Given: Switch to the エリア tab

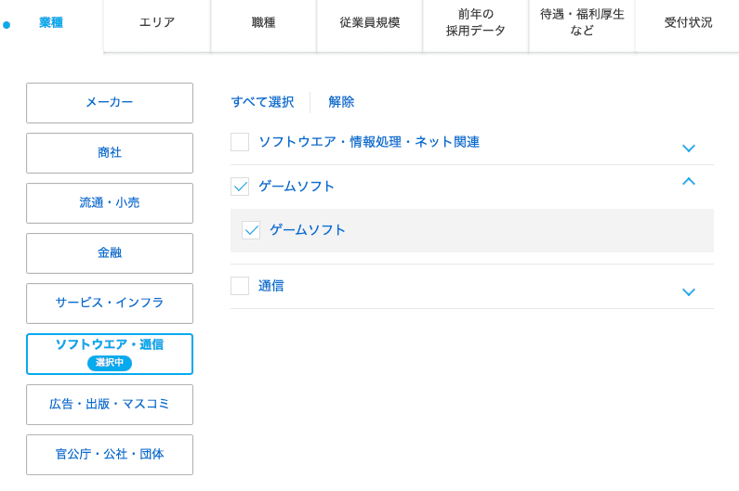Looking at the screenshot, I should click(x=157, y=23).
